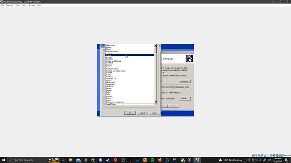291x163 pixels.
Task: Open the VirtualBox Help menu
Action: point(39,5)
